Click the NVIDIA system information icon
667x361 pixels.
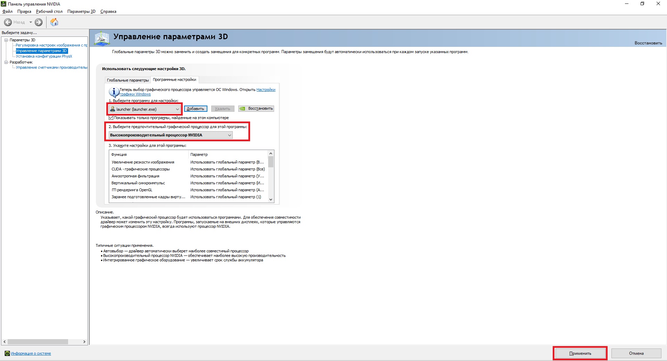[x=7, y=353]
